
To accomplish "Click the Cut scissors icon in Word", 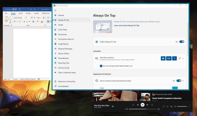I will coord(10,17).
